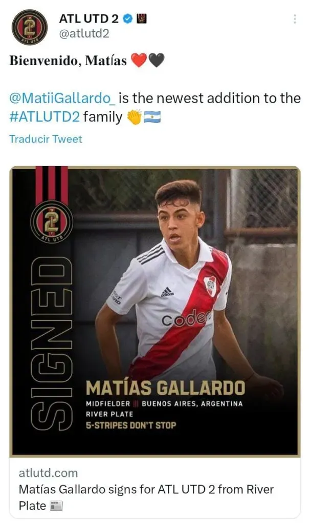310x525 pixels.
Task: Click the MATÍAS GALLARDO name text in graphic
Action: 165,388
